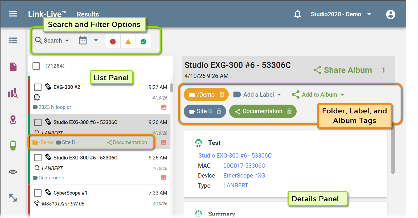
Task: Click the Mbps performance icon on EXG-300 #2
Action: [x=37, y=97]
